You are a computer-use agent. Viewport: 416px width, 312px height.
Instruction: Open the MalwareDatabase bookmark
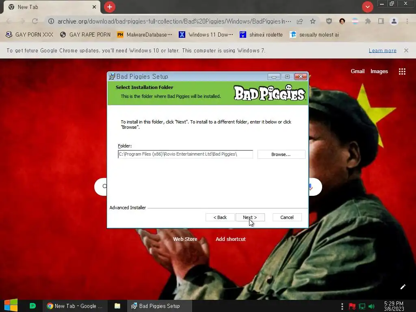[145, 35]
